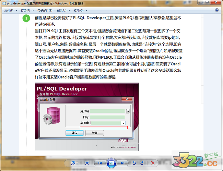Image resolution: width=223 pixels, height=171 pixels.
Task: Expand the 文件(F) dropdown arrow
Action: pos(16,10)
